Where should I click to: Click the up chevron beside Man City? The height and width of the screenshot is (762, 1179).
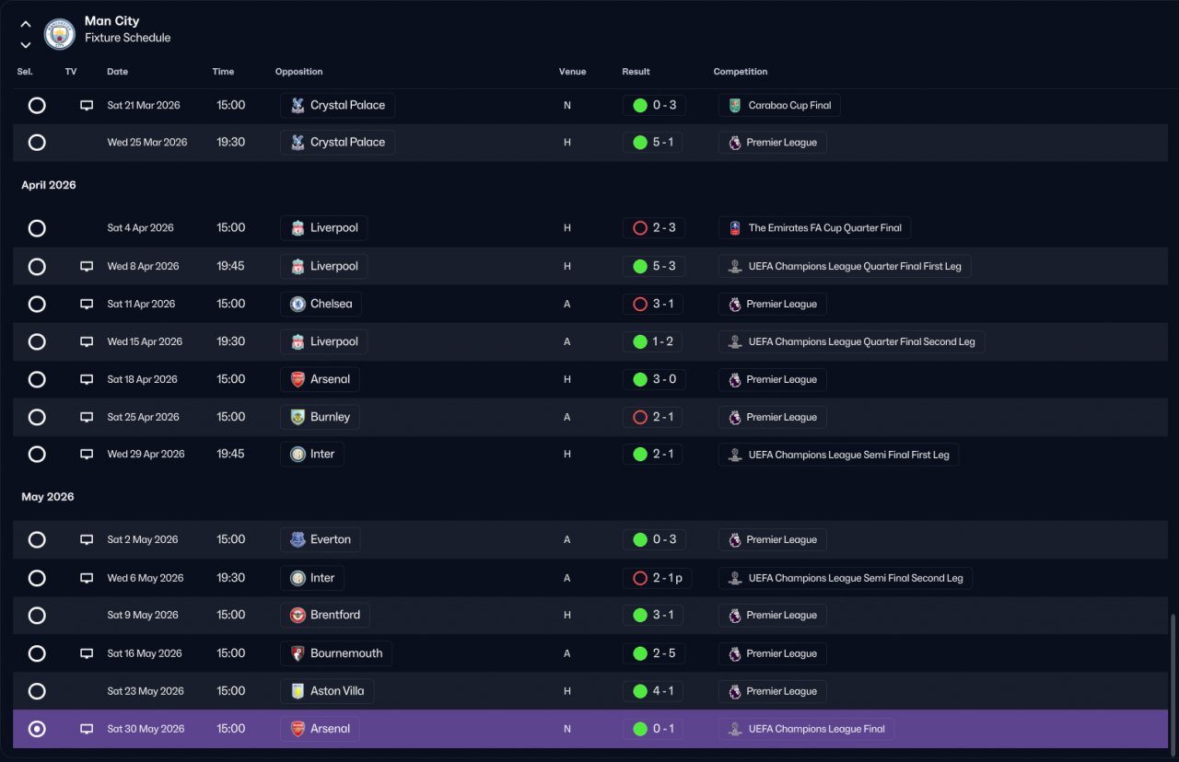(x=26, y=25)
